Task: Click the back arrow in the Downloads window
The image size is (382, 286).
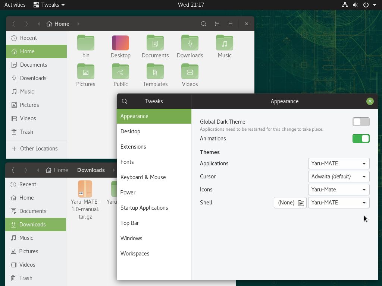Action: (13, 170)
